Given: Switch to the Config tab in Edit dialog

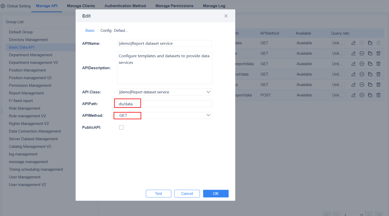Looking at the screenshot, I should [106, 30].
